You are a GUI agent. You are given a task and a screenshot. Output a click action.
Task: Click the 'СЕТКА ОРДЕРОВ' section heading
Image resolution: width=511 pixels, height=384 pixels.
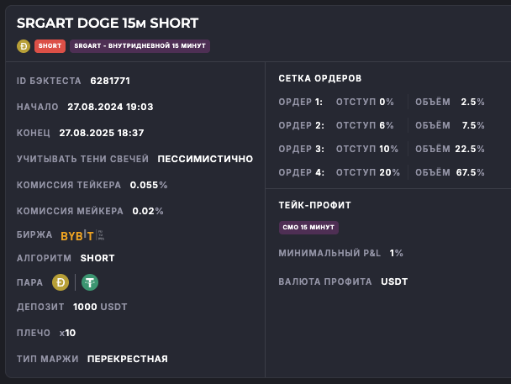(320, 78)
